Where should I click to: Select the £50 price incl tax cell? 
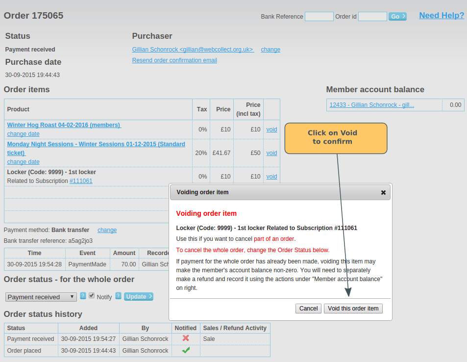(248, 153)
